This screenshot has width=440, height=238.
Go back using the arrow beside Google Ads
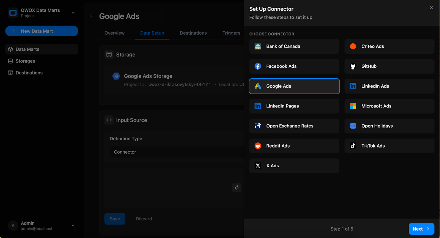click(x=92, y=16)
